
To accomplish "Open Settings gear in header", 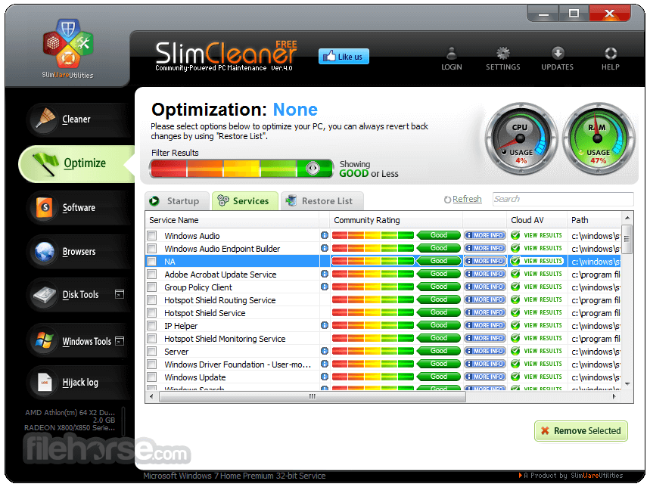I will [503, 59].
